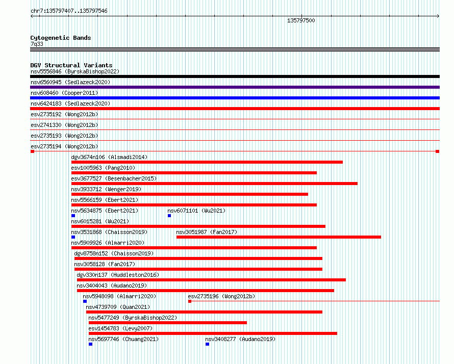Select the black nsv5556846 variant bar
This screenshot has height=364, width=454.
235,76
